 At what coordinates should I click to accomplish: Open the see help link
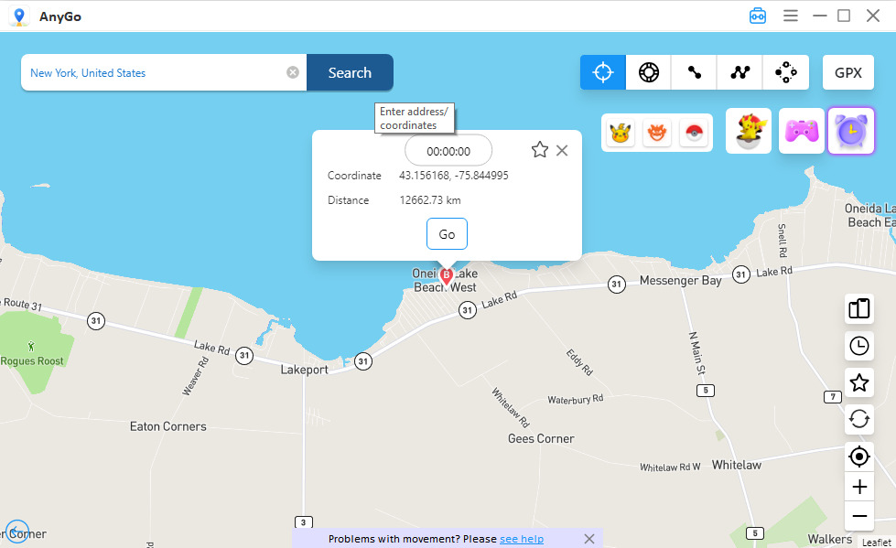521,539
